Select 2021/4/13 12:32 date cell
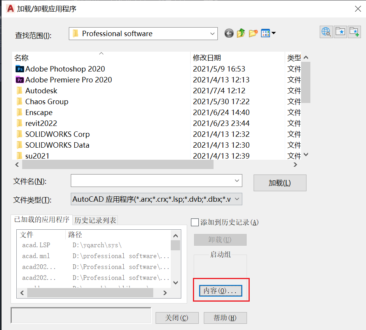Image resolution: width=366 pixels, height=330 pixels. point(221,134)
